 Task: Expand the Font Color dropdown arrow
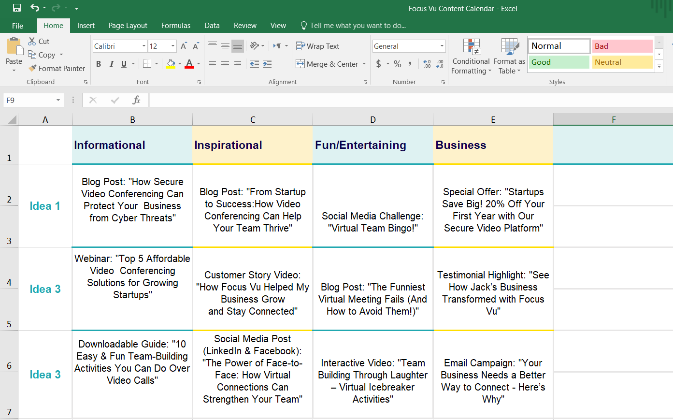point(198,64)
